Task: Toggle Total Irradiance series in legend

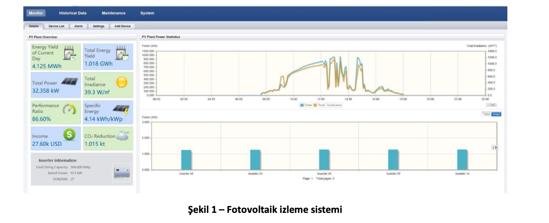Action: point(328,105)
